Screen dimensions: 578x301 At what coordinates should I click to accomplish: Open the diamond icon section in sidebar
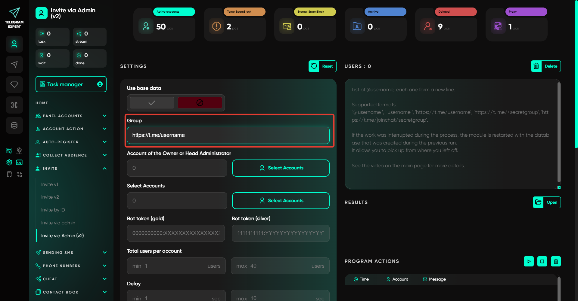14,85
